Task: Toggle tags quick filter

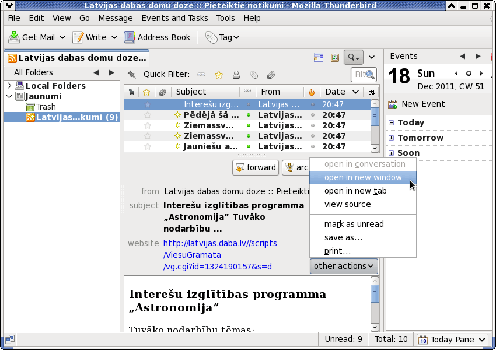Action: (x=254, y=75)
